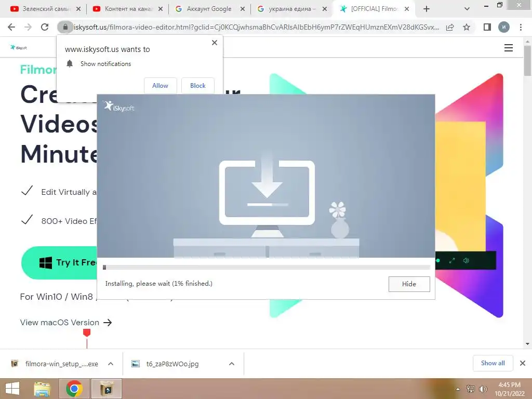Block notifications from iskysoft.us

(x=198, y=86)
